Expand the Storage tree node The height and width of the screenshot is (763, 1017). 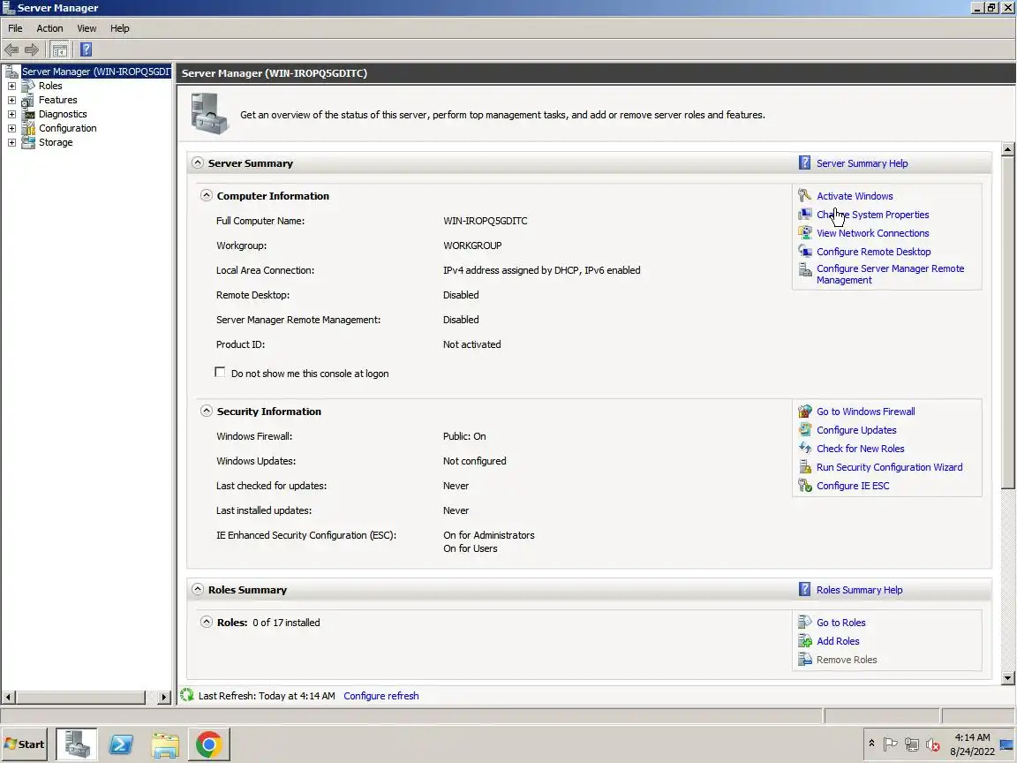[11, 143]
